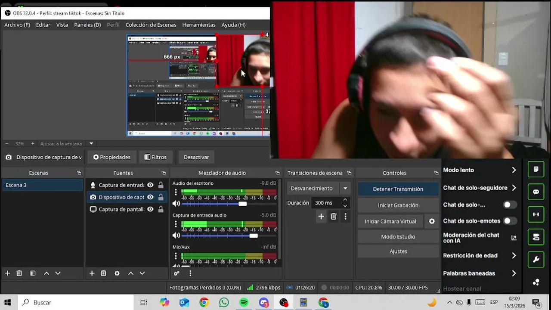Open Ajustes in Controles
This screenshot has height=310, width=551.
point(398,251)
